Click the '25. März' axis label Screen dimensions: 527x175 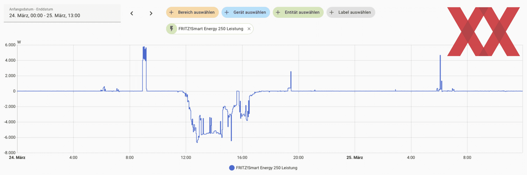coord(355,157)
